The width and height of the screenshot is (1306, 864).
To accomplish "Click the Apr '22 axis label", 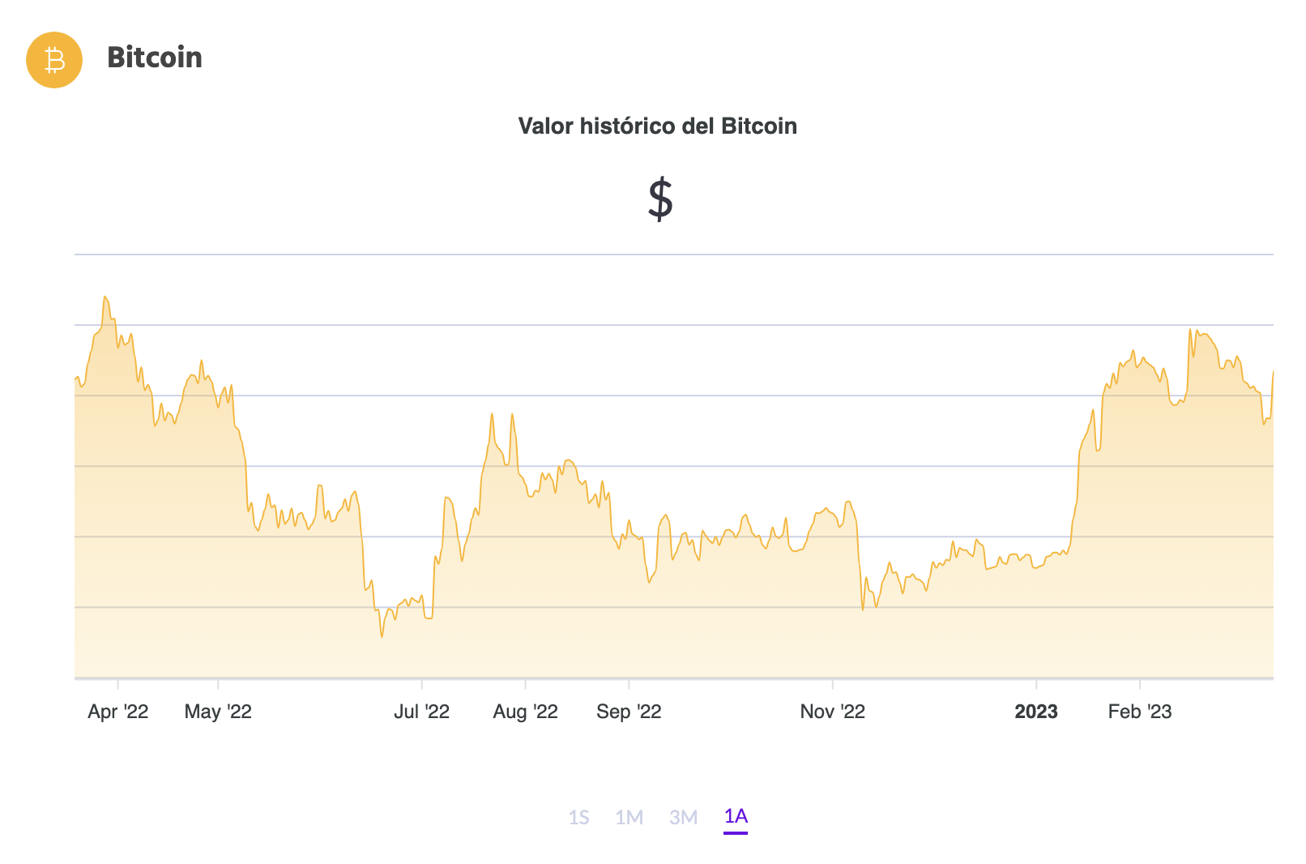I will [x=118, y=712].
